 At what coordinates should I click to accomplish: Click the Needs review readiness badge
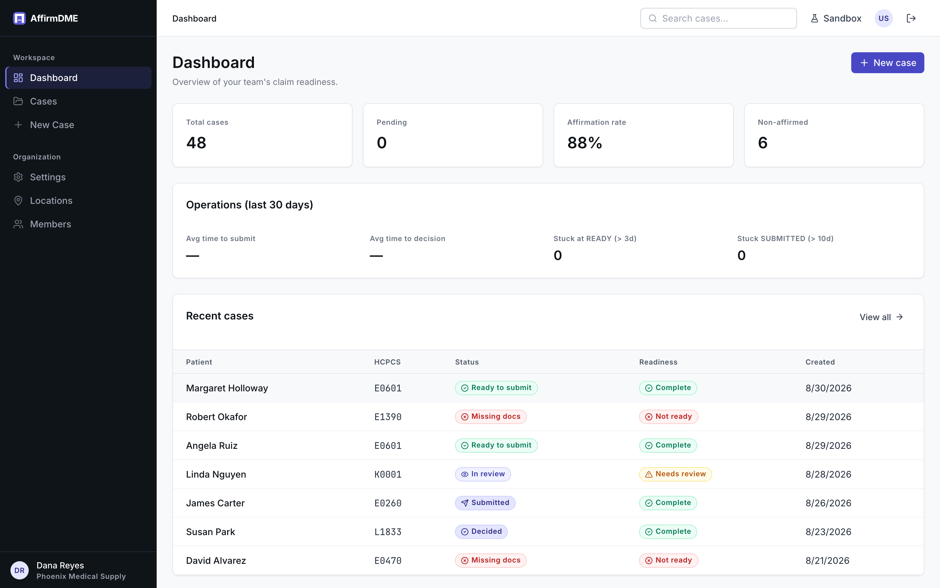pos(675,474)
